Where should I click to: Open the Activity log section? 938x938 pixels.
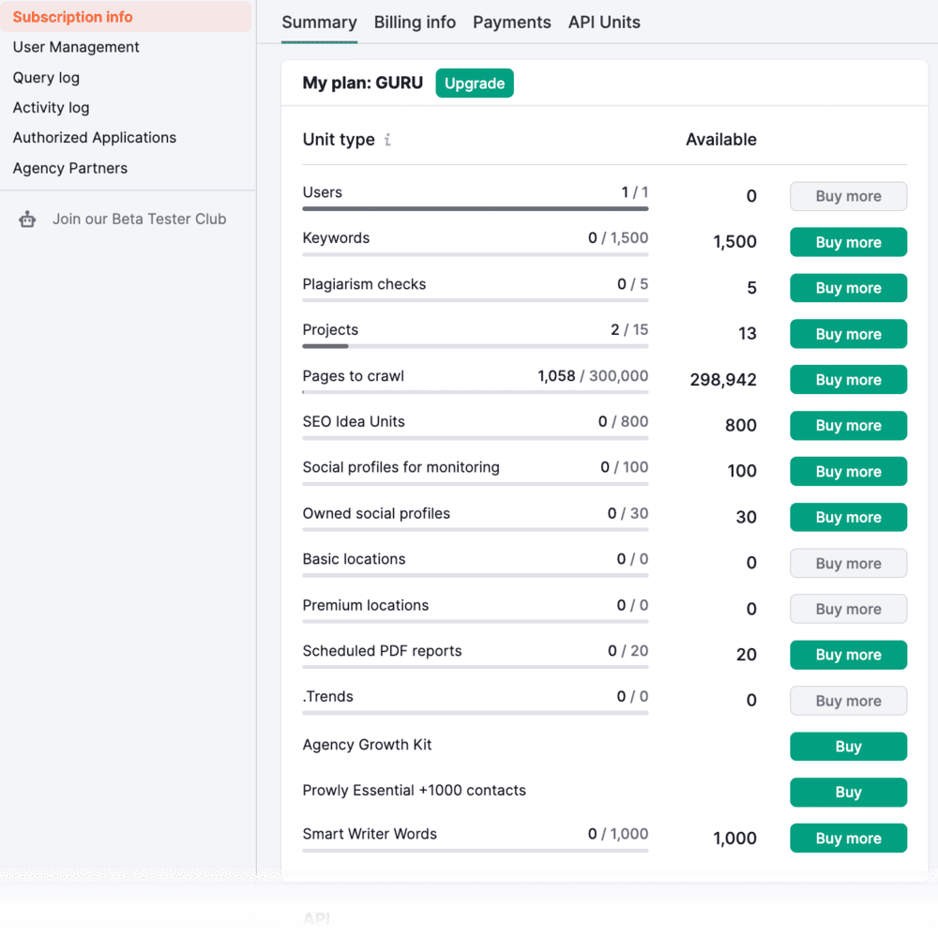pos(51,107)
